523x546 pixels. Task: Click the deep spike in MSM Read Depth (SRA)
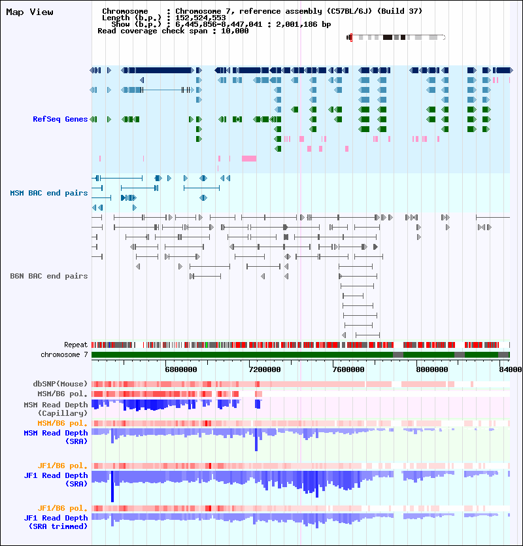[x=256, y=440]
